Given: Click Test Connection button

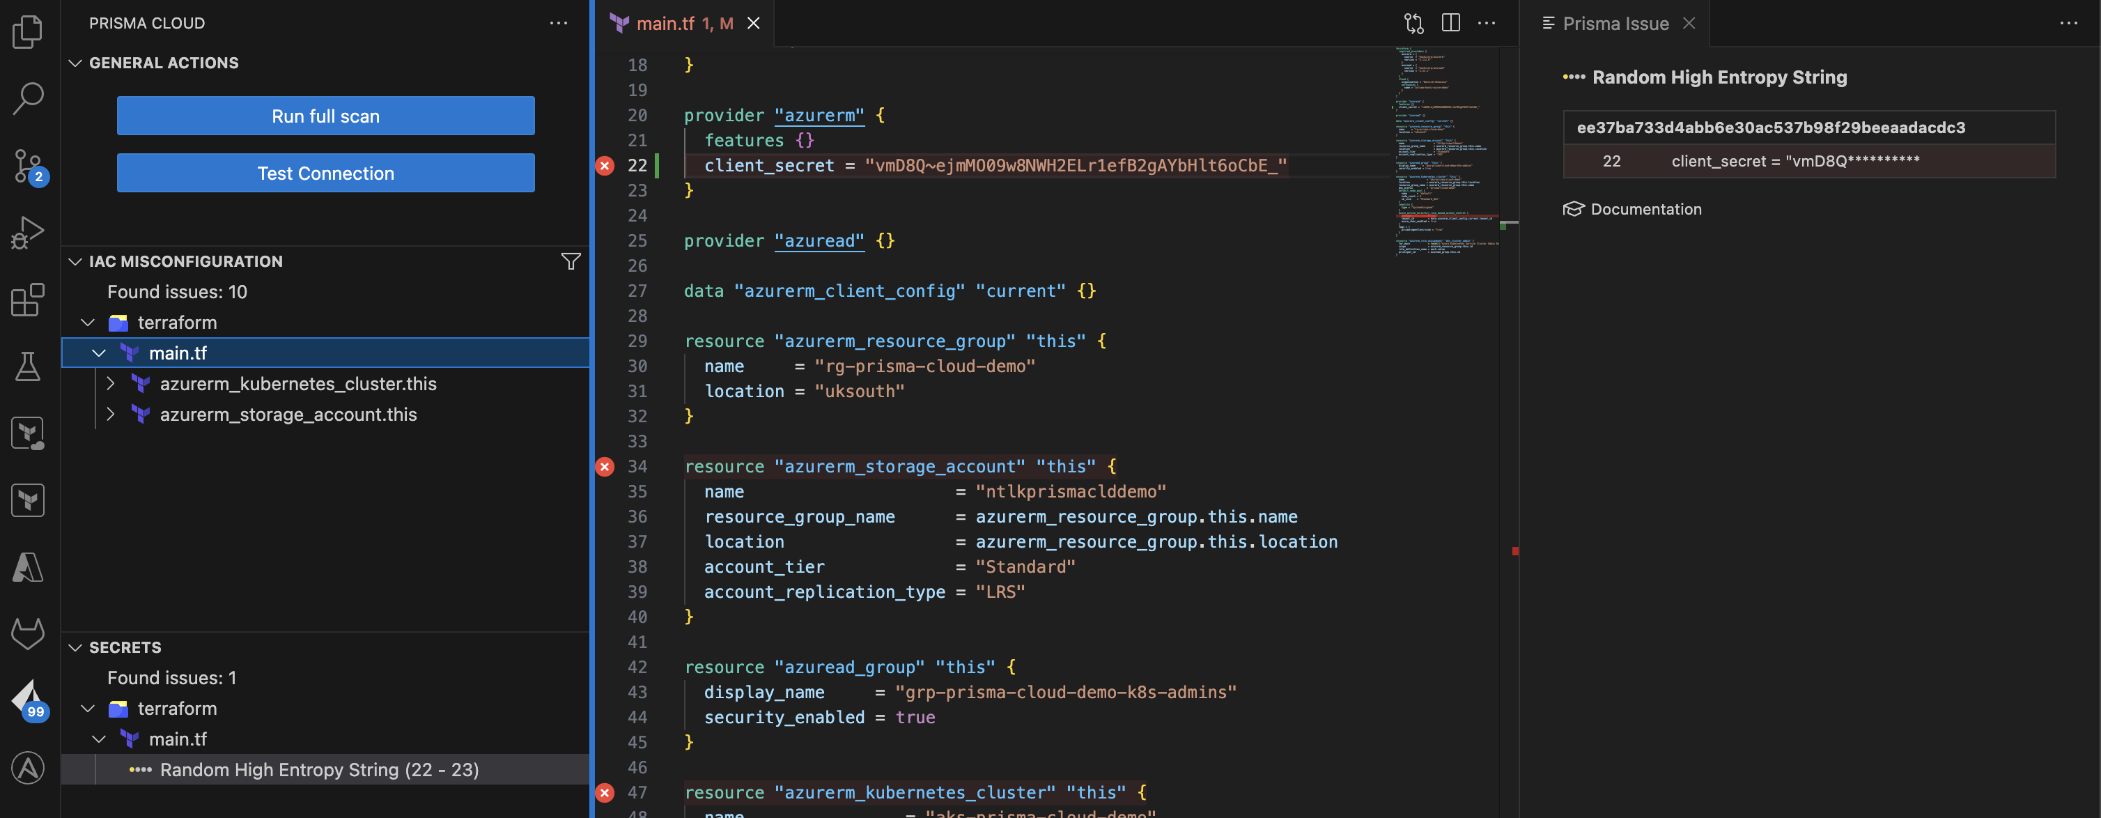Looking at the screenshot, I should (325, 173).
